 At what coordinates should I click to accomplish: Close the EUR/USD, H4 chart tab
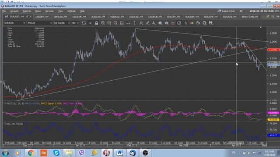pos(31,17)
